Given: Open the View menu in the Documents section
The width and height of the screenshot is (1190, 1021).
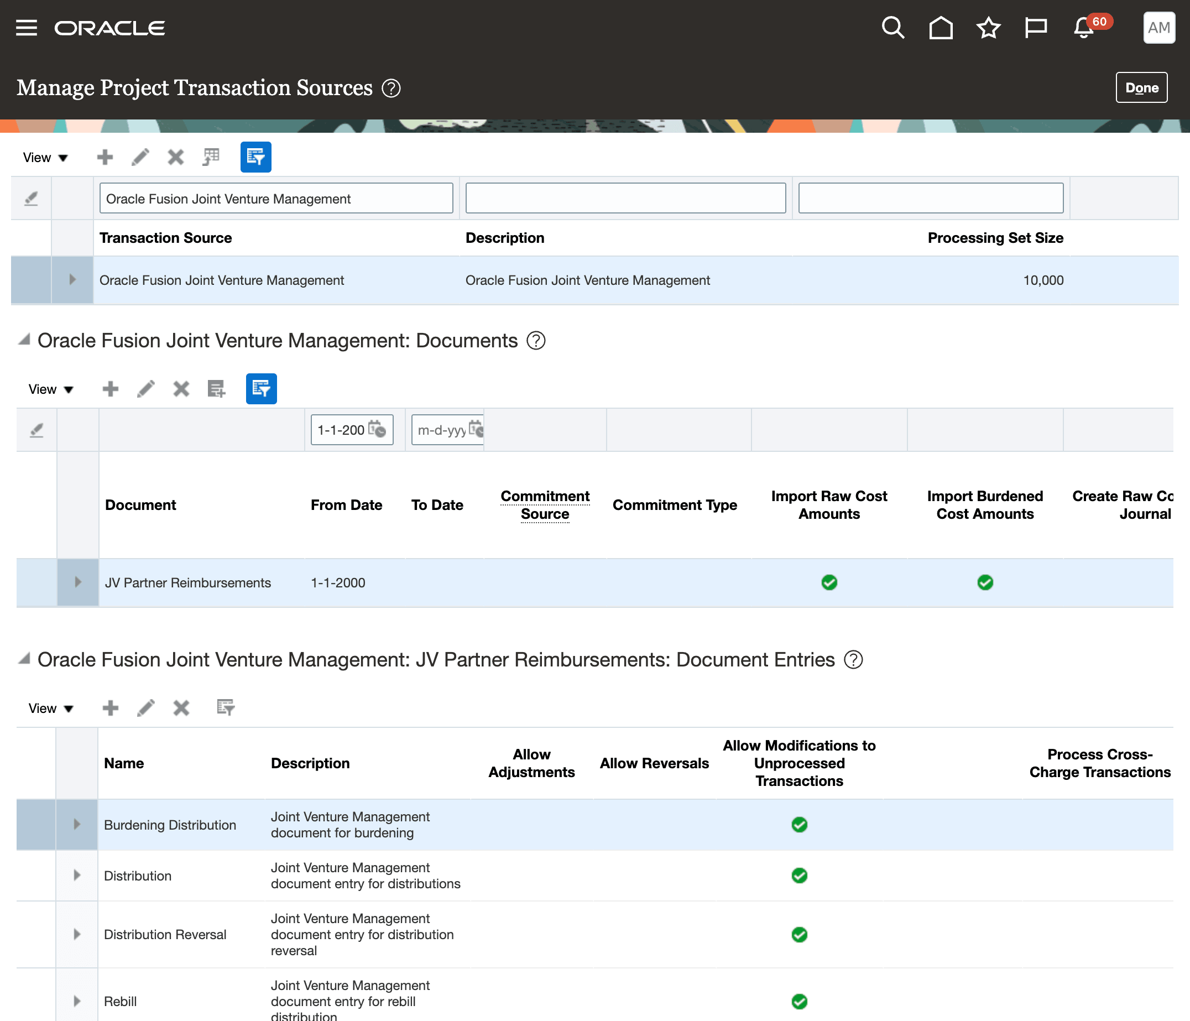Looking at the screenshot, I should click(50, 389).
